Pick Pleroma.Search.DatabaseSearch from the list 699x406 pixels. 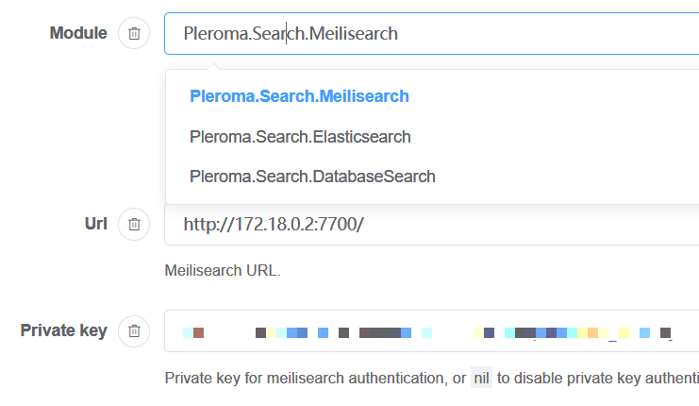pyautogui.click(x=312, y=177)
